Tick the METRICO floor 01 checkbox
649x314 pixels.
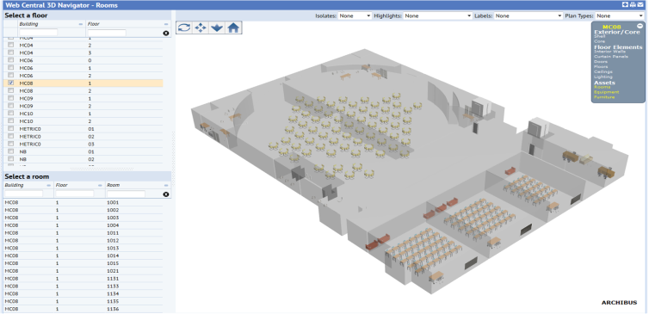click(x=11, y=129)
